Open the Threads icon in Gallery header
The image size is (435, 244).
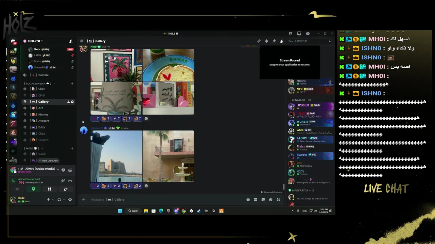[x=259, y=41]
